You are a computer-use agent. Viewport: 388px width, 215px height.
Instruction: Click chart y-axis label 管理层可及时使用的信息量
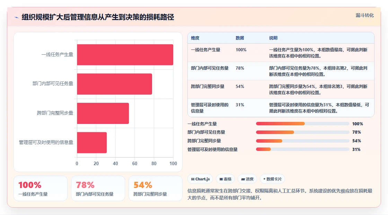coord(46,142)
